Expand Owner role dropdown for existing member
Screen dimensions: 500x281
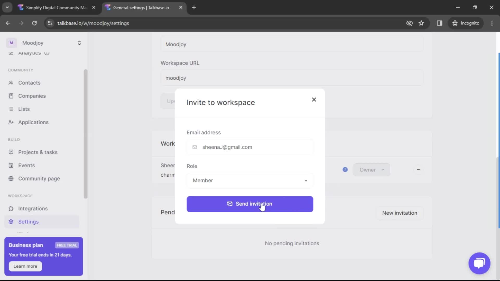point(372,169)
